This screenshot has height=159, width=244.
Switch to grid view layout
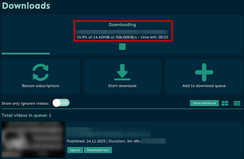(225, 103)
